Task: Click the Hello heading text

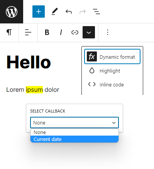Action: click(29, 62)
